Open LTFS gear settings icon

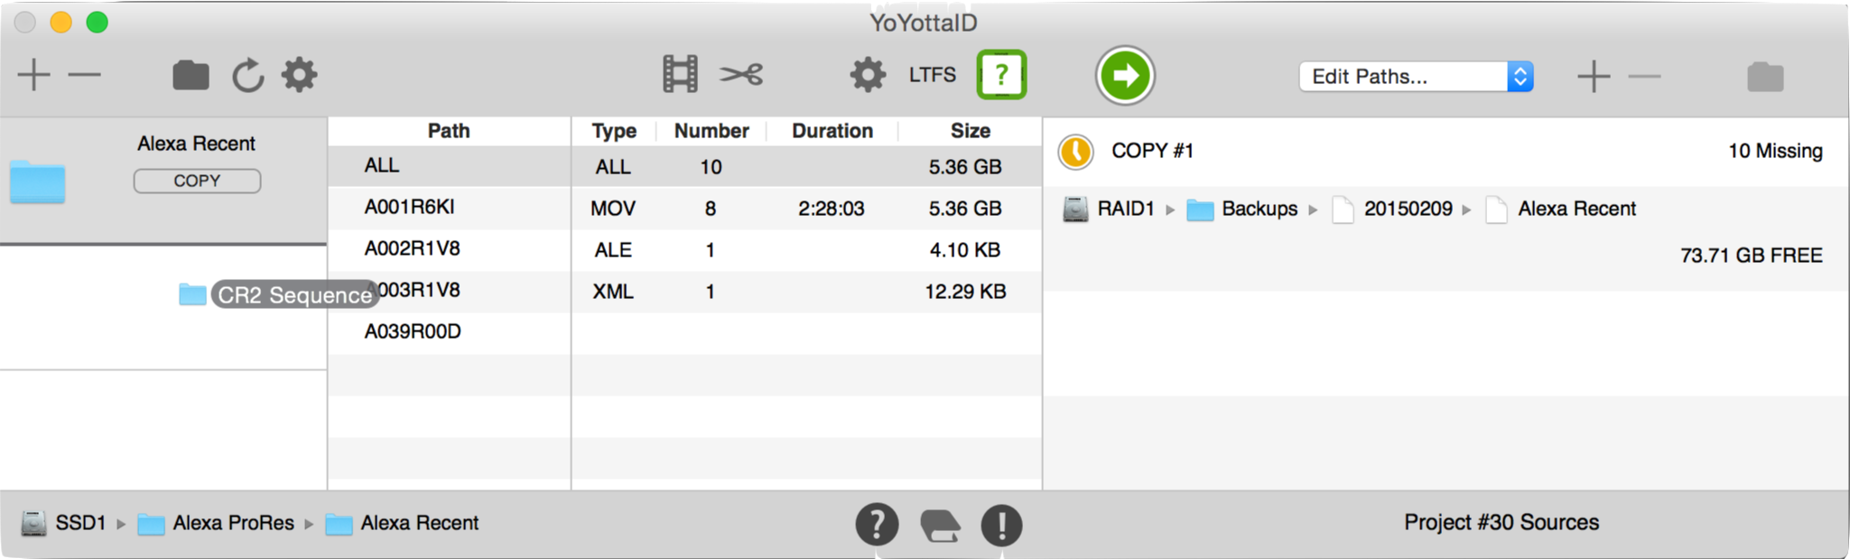(868, 74)
